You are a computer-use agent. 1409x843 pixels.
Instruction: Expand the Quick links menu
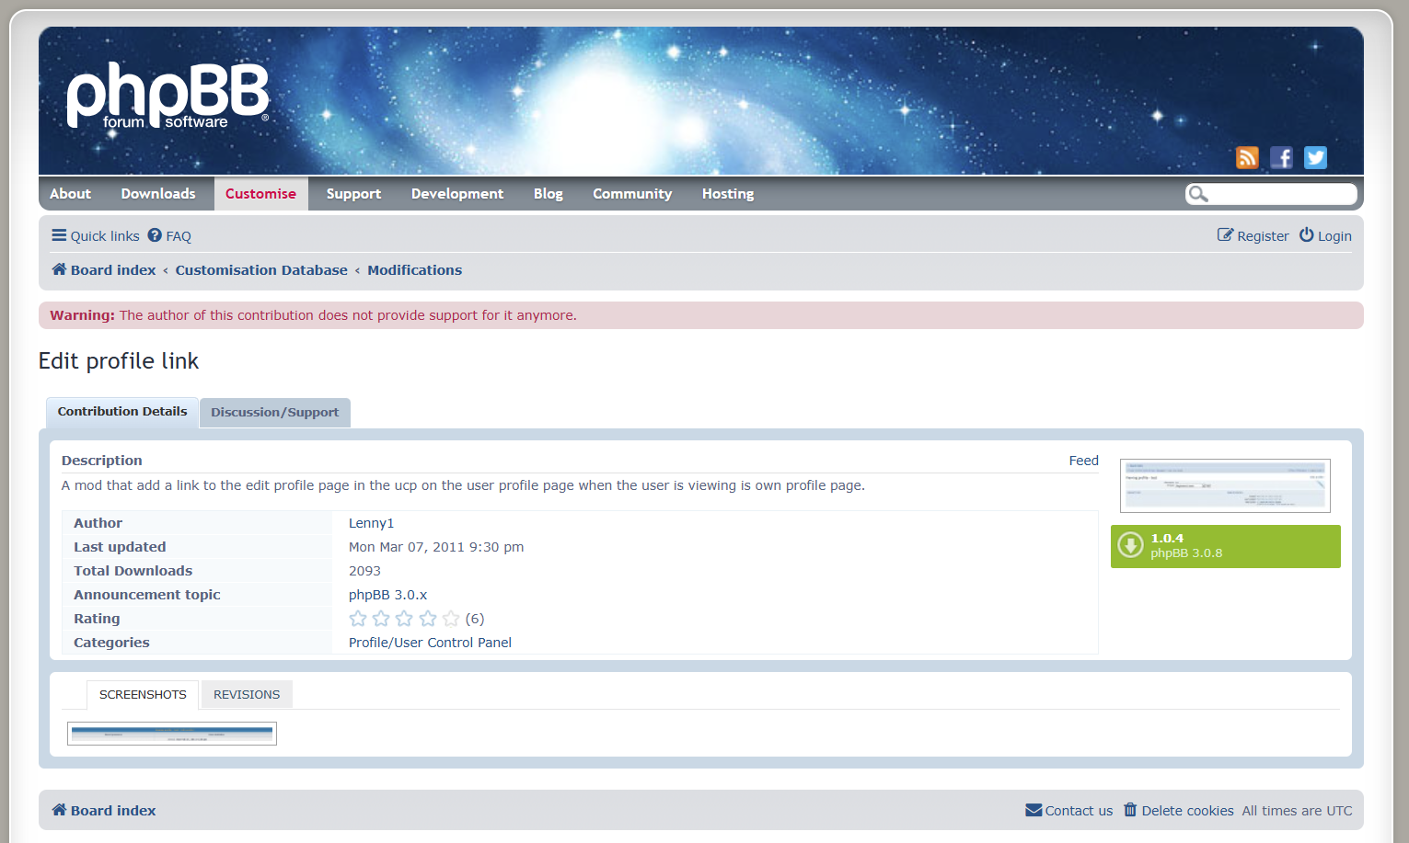coord(96,236)
